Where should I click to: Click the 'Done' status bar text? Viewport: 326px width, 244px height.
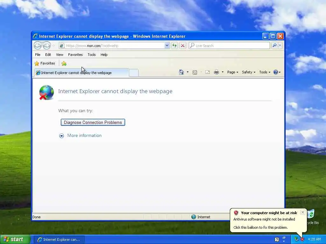[36, 217]
